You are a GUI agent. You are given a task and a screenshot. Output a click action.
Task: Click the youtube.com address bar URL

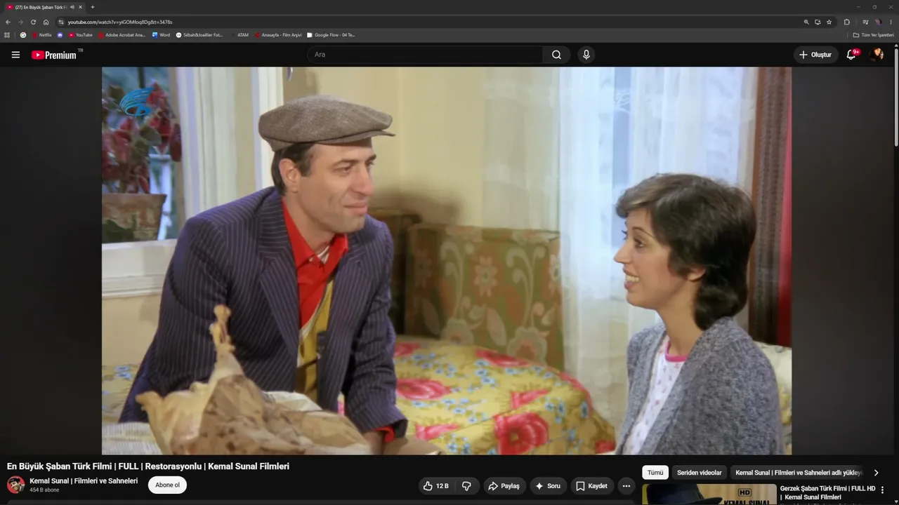tap(120, 22)
